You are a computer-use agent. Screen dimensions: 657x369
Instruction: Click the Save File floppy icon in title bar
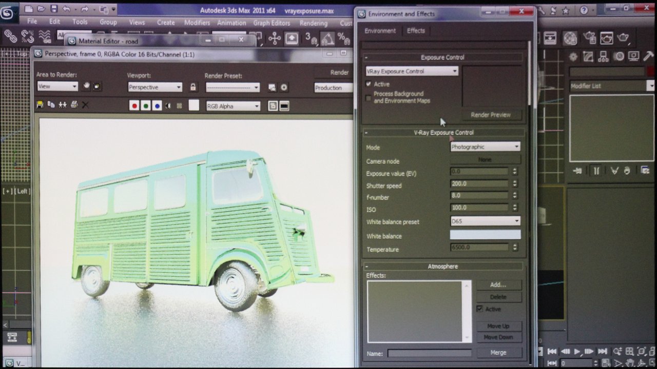53,9
